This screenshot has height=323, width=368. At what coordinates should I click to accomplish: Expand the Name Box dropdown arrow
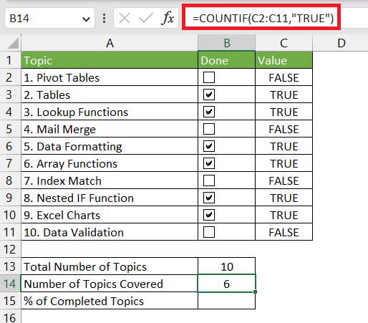86,19
